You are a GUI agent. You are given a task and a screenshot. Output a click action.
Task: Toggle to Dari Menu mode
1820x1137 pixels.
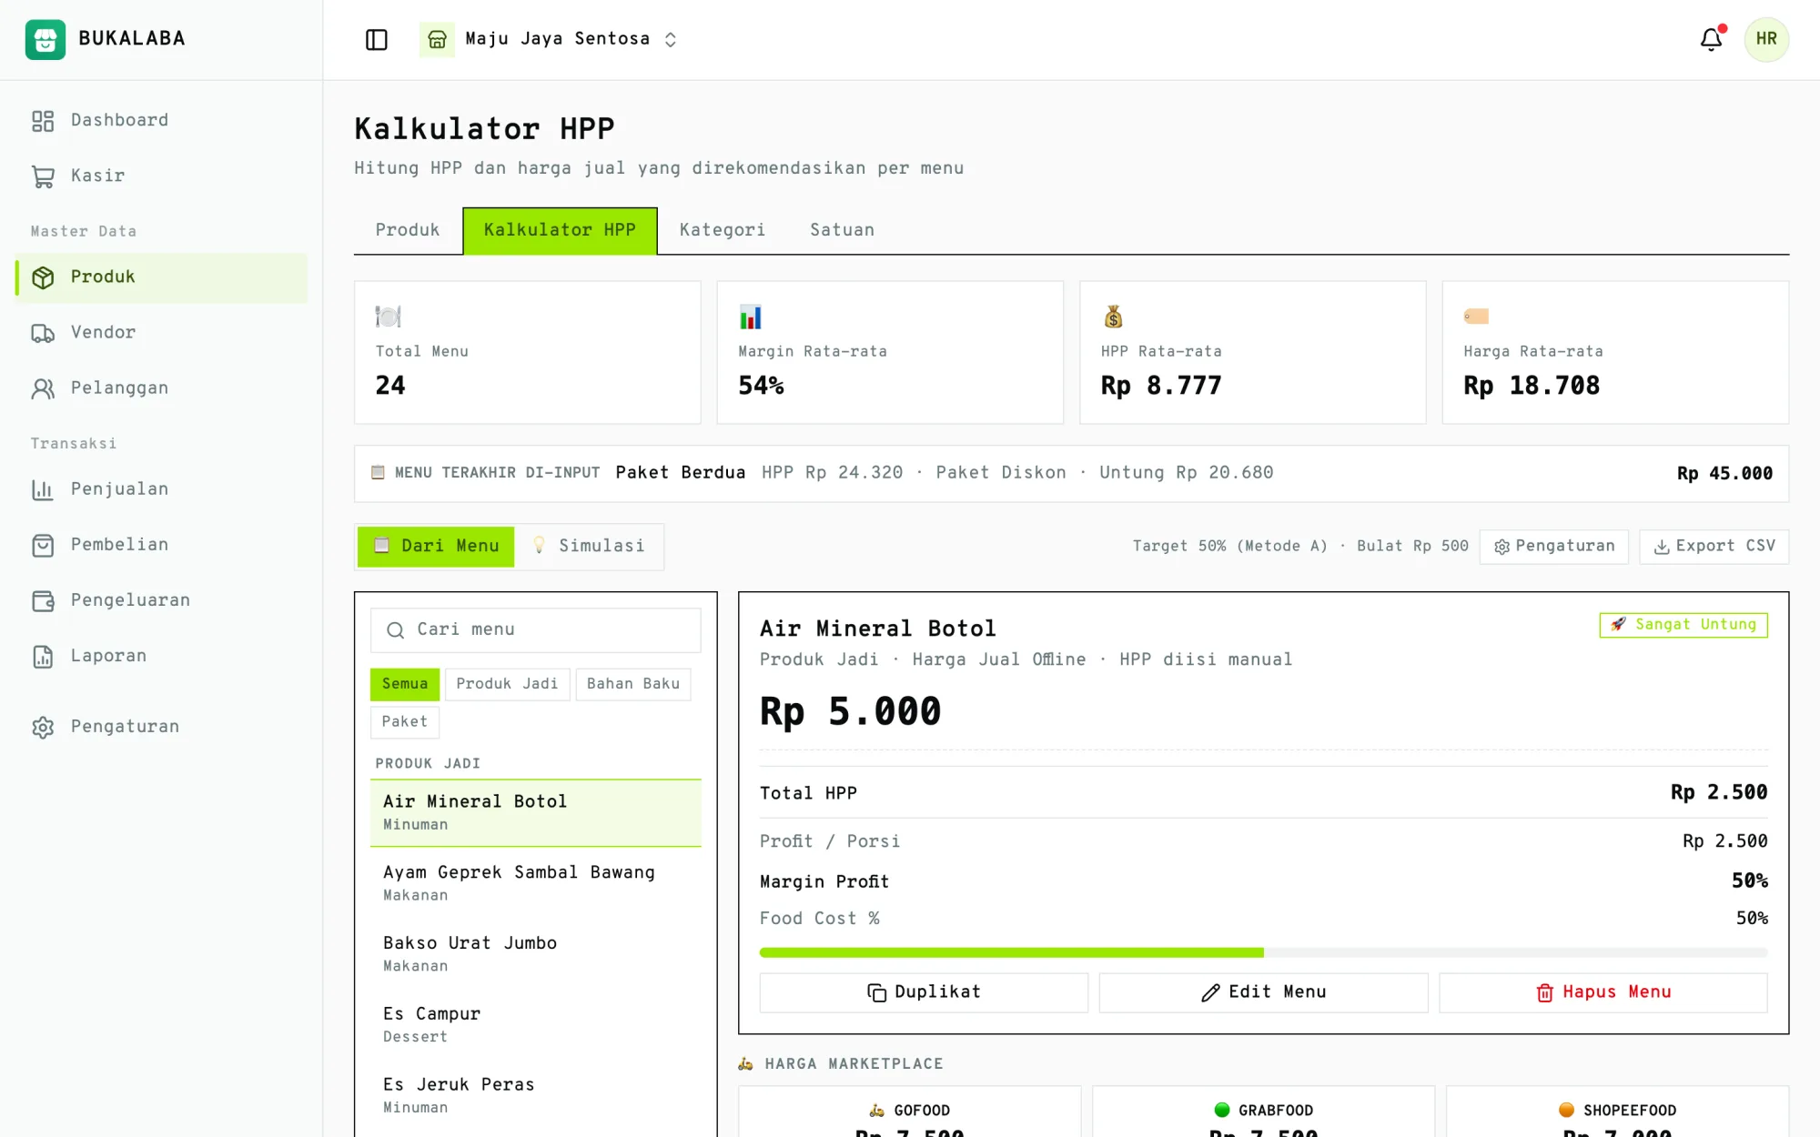pos(436,546)
